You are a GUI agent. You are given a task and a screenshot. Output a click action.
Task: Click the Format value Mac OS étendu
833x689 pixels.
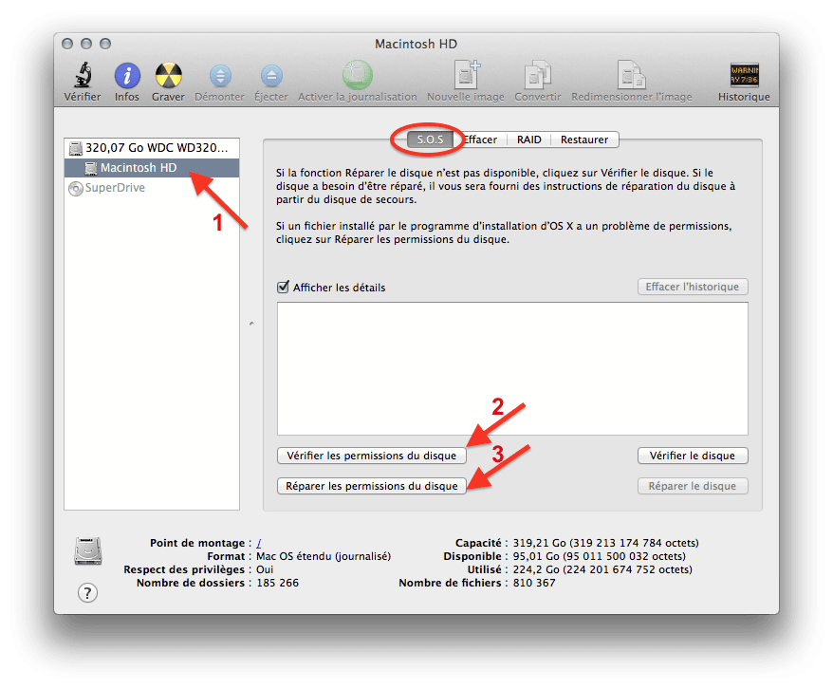coord(324,556)
